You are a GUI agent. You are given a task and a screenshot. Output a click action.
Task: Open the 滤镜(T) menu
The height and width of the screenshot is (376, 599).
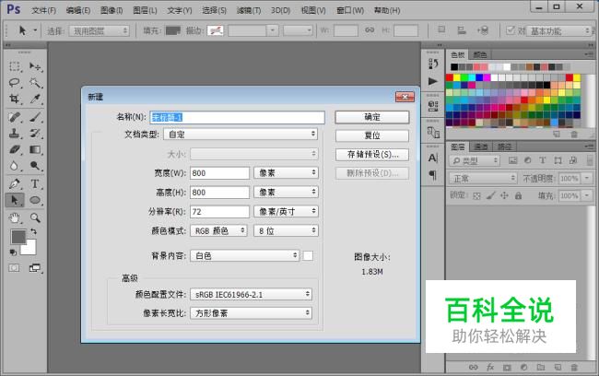pyautogui.click(x=249, y=10)
